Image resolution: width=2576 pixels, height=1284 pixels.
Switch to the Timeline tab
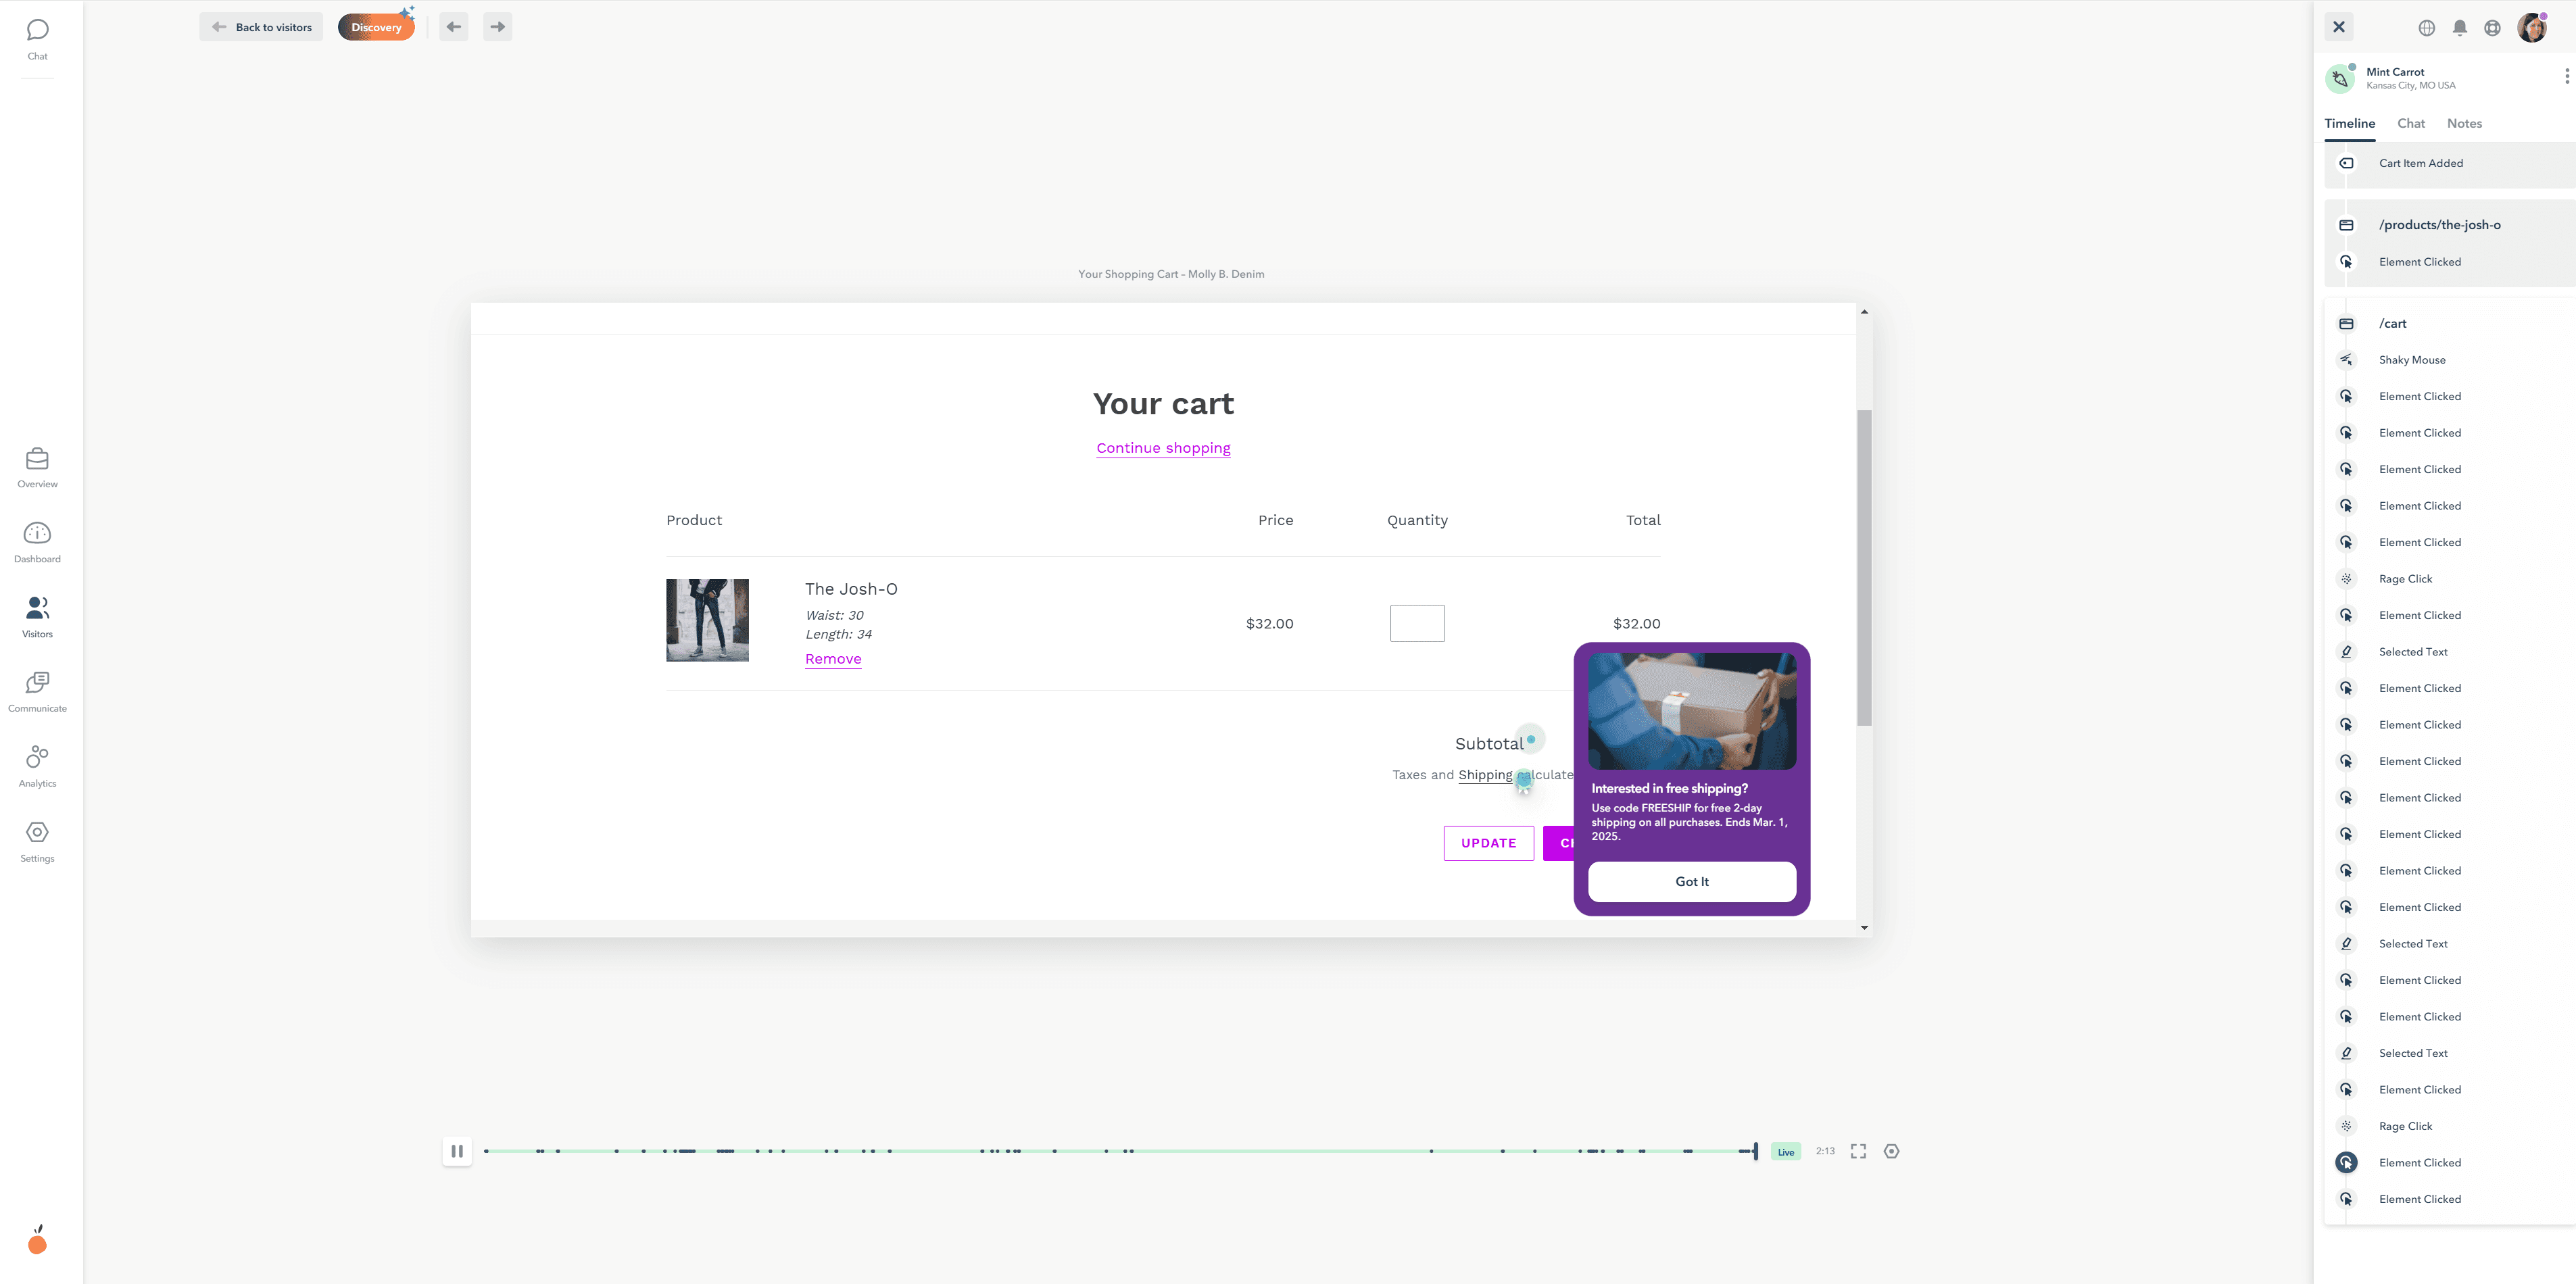tap(2349, 124)
